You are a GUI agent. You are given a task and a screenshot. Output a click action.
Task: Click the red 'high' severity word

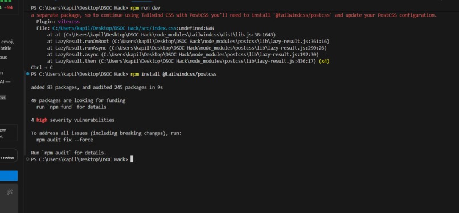pyautogui.click(x=42, y=120)
